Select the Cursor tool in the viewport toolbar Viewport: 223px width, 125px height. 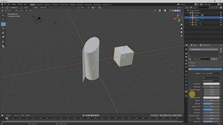pyautogui.click(x=3, y=19)
